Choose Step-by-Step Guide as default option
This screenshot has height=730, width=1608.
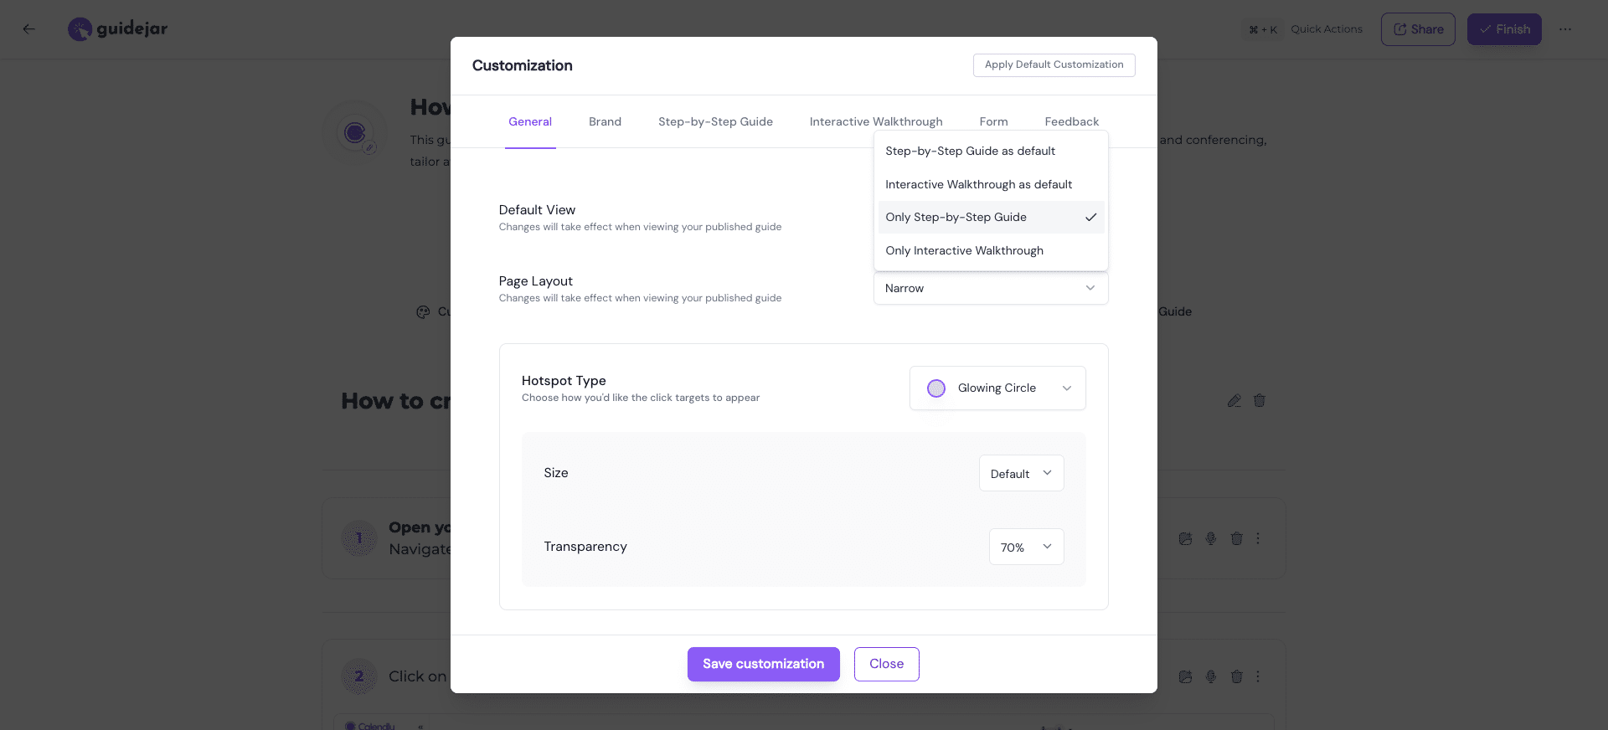tap(970, 151)
